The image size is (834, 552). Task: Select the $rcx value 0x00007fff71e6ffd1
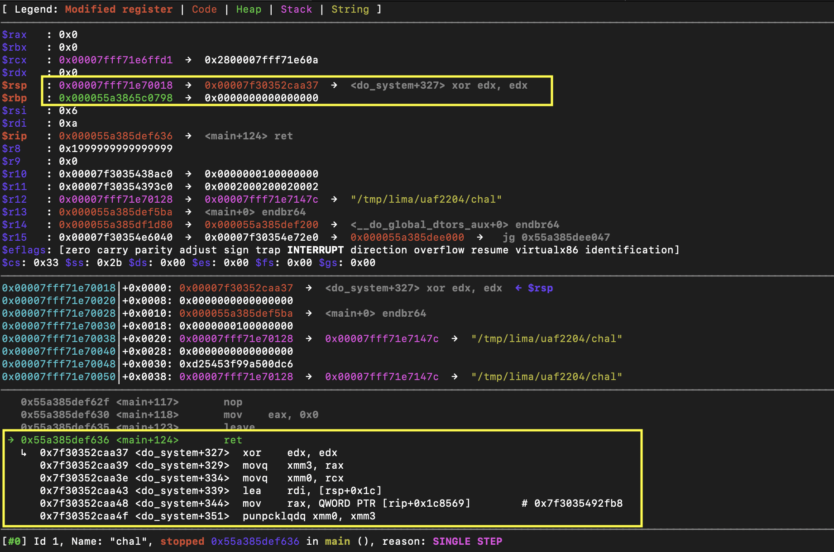click(116, 60)
